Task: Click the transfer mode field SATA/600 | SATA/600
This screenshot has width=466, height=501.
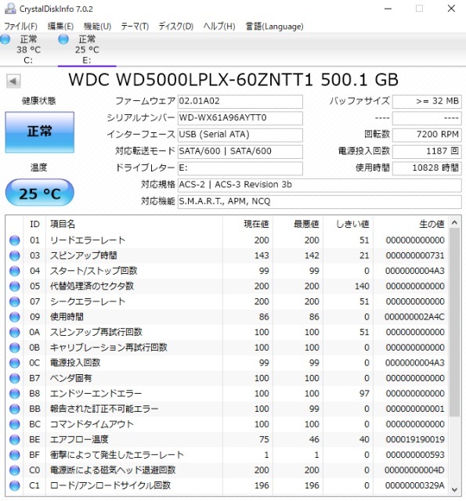Action: pos(240,151)
